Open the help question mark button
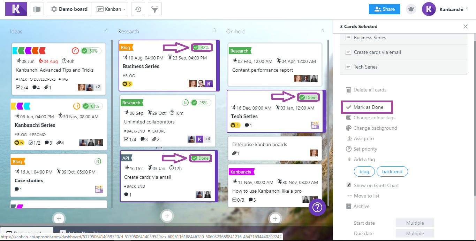Screen dimensions: 476x241 317,207
